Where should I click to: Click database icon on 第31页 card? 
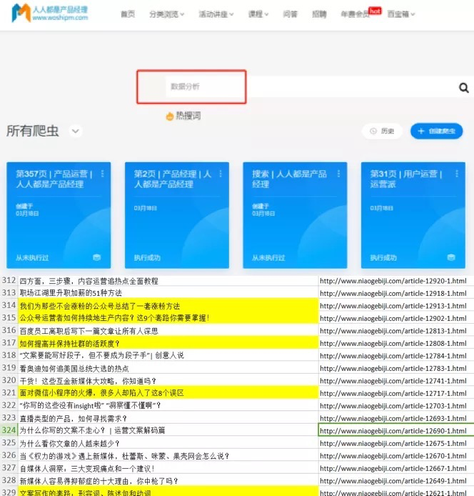point(451,257)
